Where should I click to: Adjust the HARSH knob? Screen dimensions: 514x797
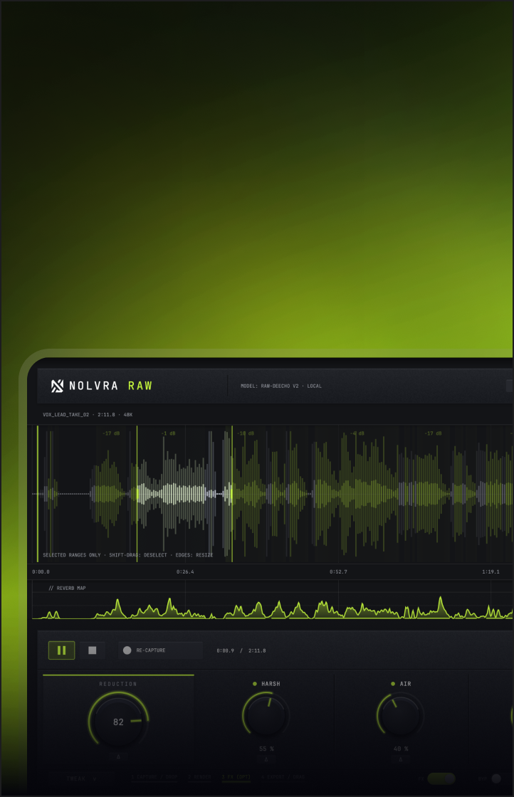pyautogui.click(x=266, y=714)
